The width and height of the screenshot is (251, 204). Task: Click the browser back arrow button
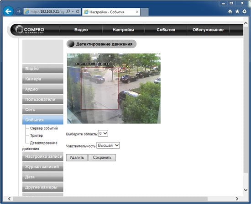[x=8, y=11]
